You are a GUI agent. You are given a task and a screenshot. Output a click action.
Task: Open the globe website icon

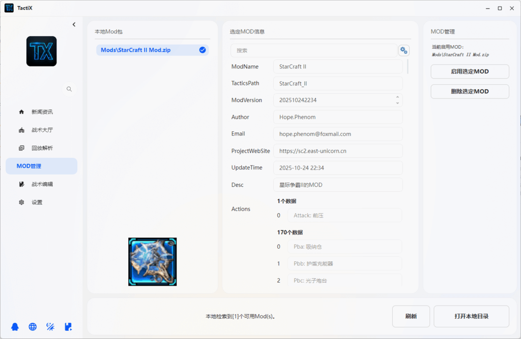(x=33, y=327)
